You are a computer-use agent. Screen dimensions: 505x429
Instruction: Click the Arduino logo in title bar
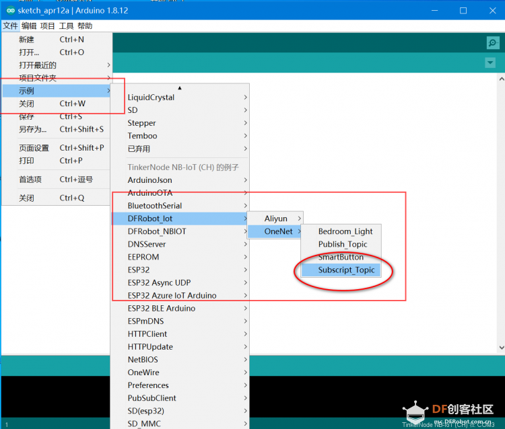tap(11, 11)
